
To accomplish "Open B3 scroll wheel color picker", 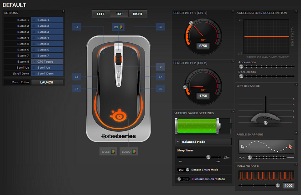I will click(x=121, y=27).
